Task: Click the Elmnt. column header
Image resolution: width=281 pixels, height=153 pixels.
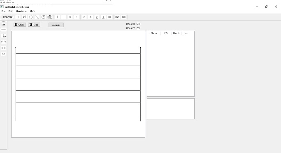Action: (x=176, y=33)
